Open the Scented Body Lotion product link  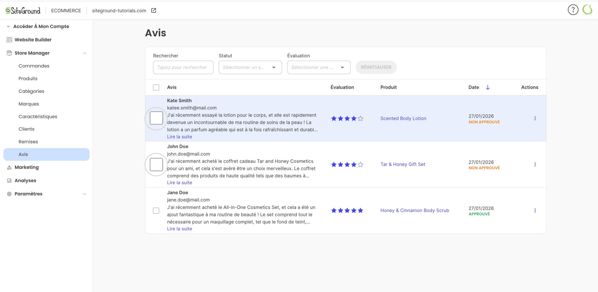coord(403,118)
